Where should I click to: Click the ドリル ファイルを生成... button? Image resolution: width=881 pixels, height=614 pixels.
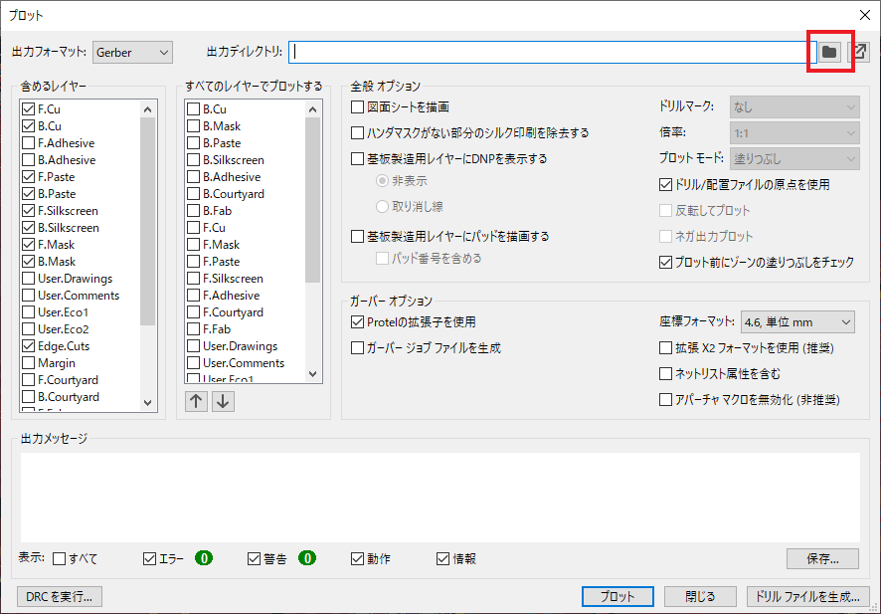point(808,596)
